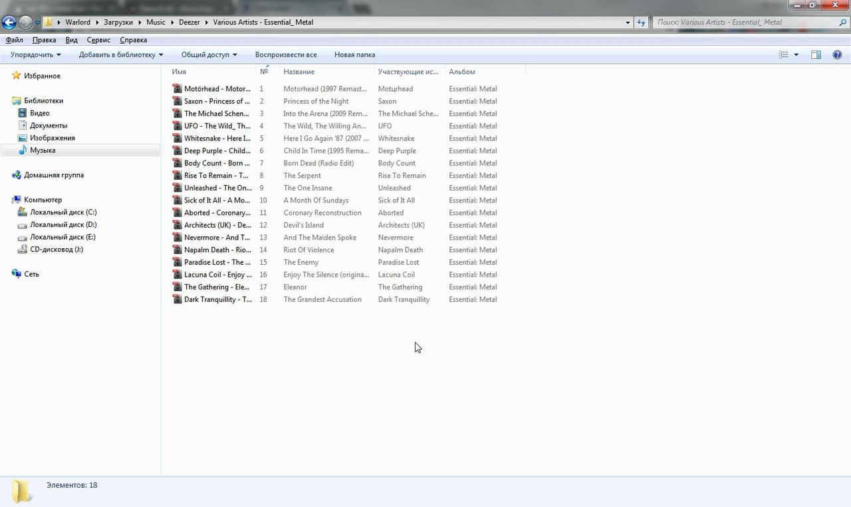Select the Lacuna Coil - Enjoy file icon
This screenshot has width=851, height=507.
pyautogui.click(x=177, y=275)
